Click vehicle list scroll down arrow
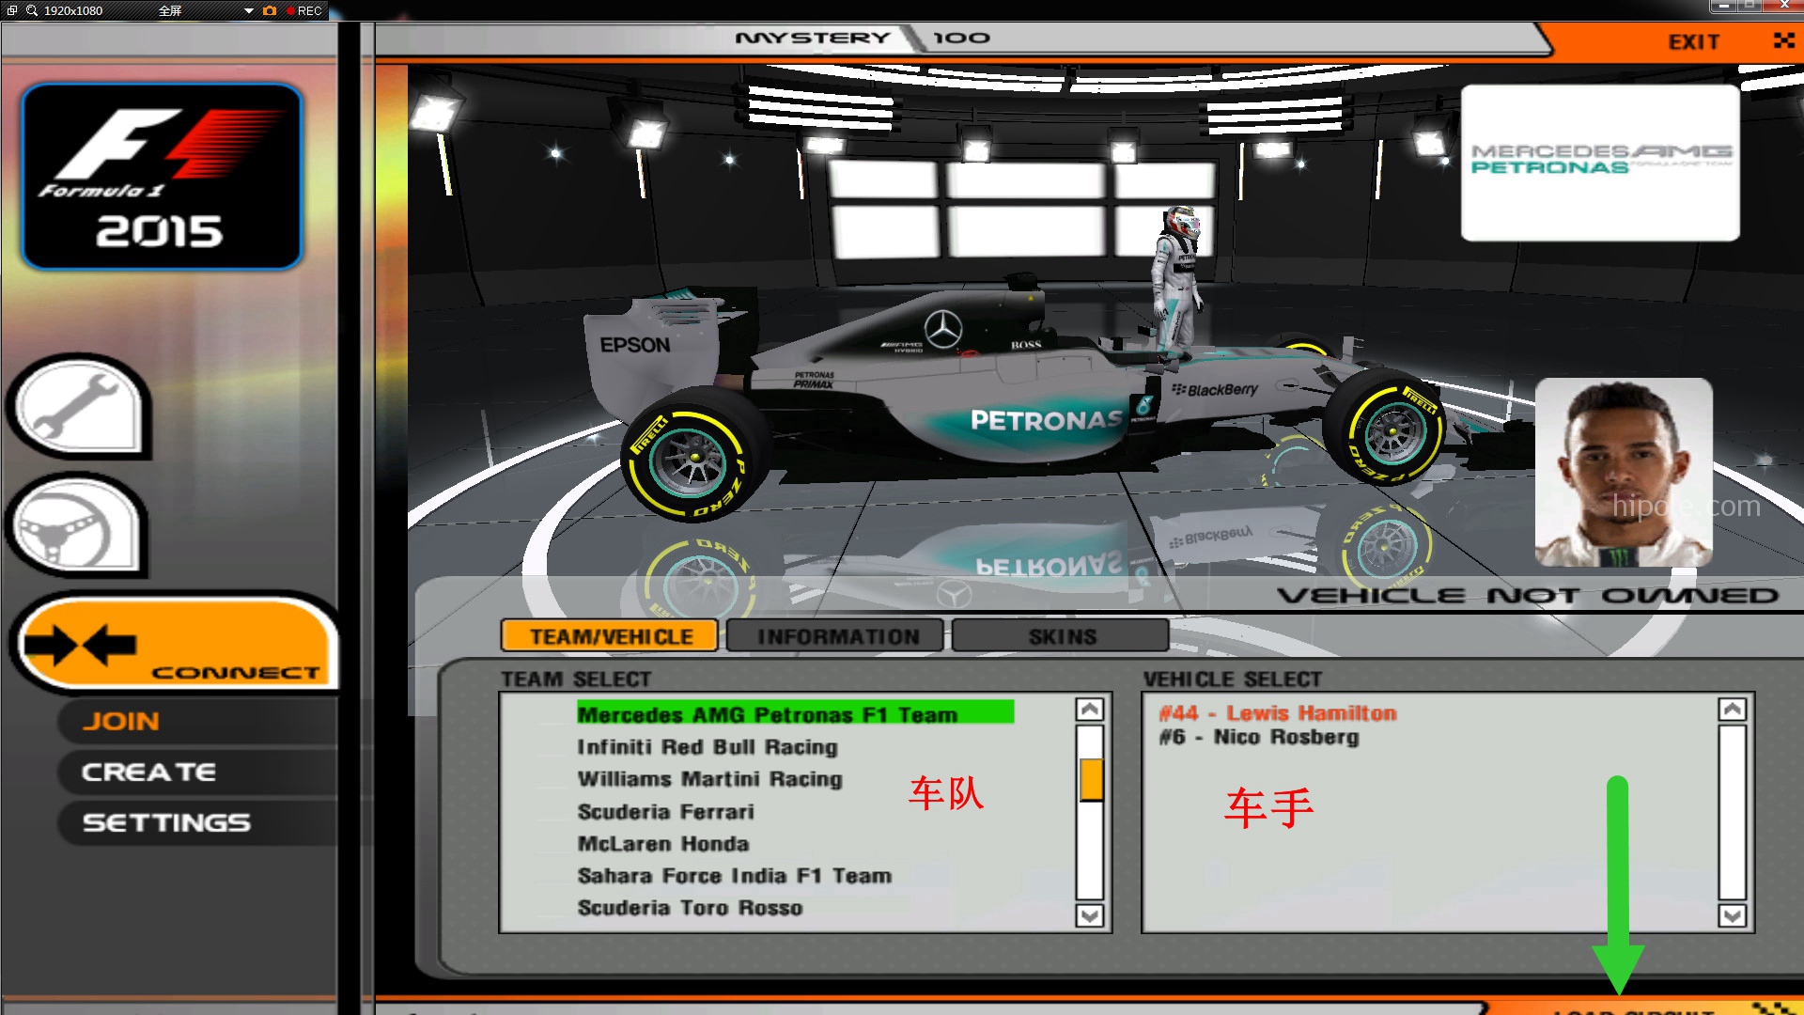1804x1015 pixels. click(1733, 915)
